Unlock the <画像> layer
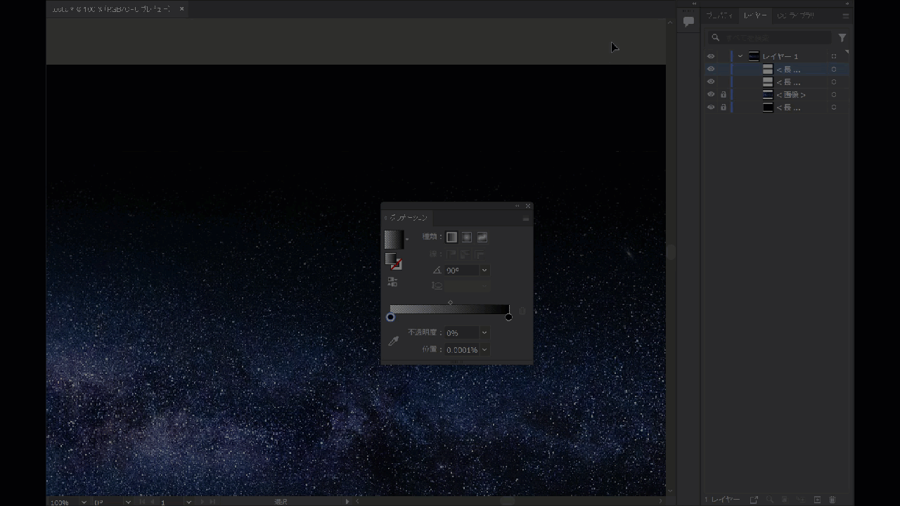900x506 pixels. coord(724,94)
